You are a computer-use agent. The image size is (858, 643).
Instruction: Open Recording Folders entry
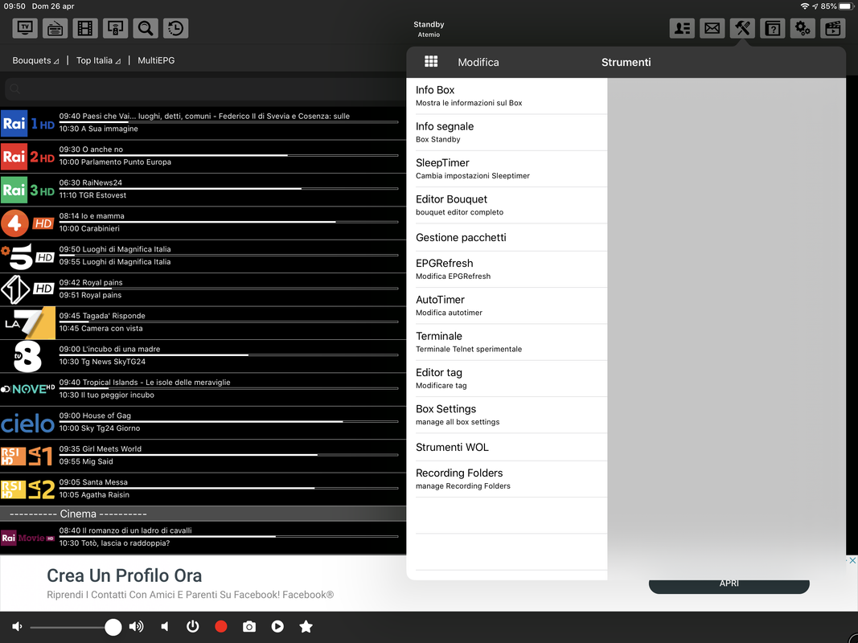point(507,479)
